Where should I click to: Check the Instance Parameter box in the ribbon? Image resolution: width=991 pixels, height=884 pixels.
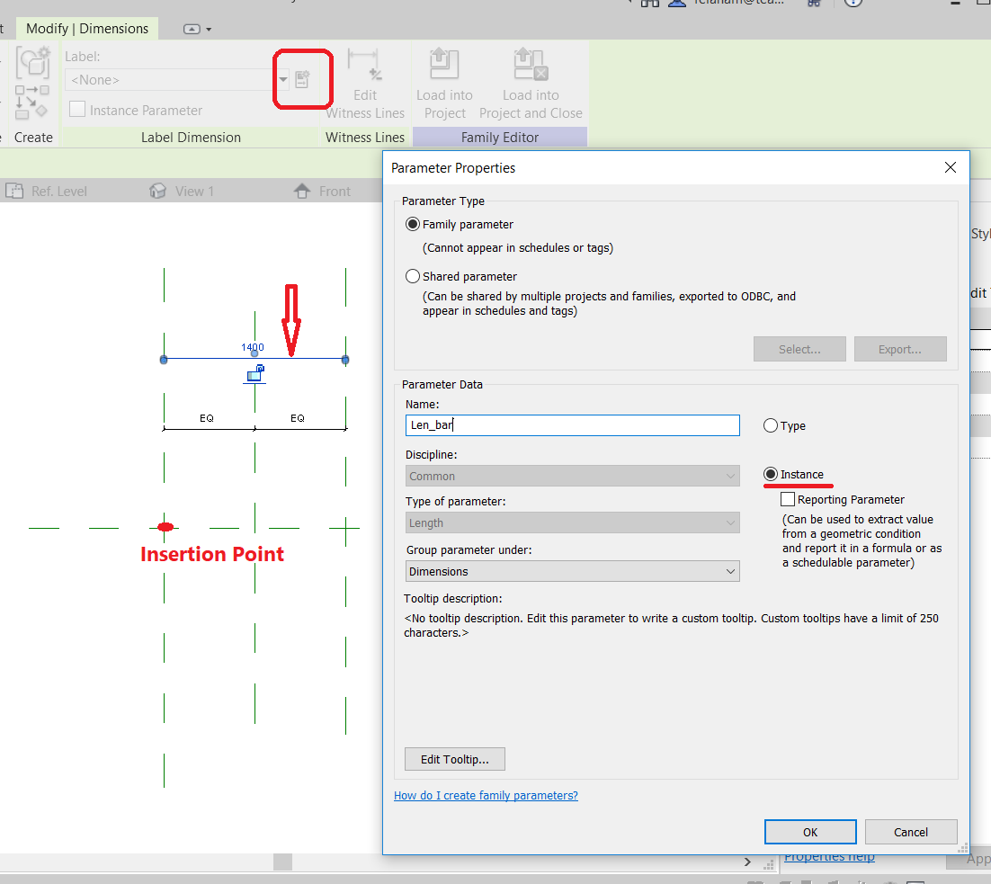[x=77, y=110]
